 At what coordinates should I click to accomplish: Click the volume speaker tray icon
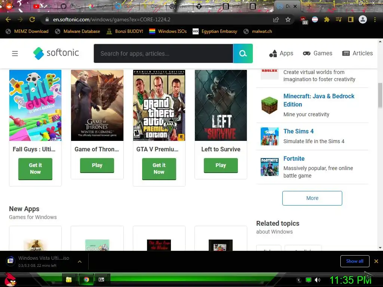tap(318, 280)
